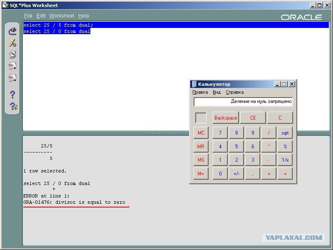Image resolution: width=333 pixels, height=250 pixels.
Task: Click calculator digit 8 button
Action: click(x=236, y=133)
